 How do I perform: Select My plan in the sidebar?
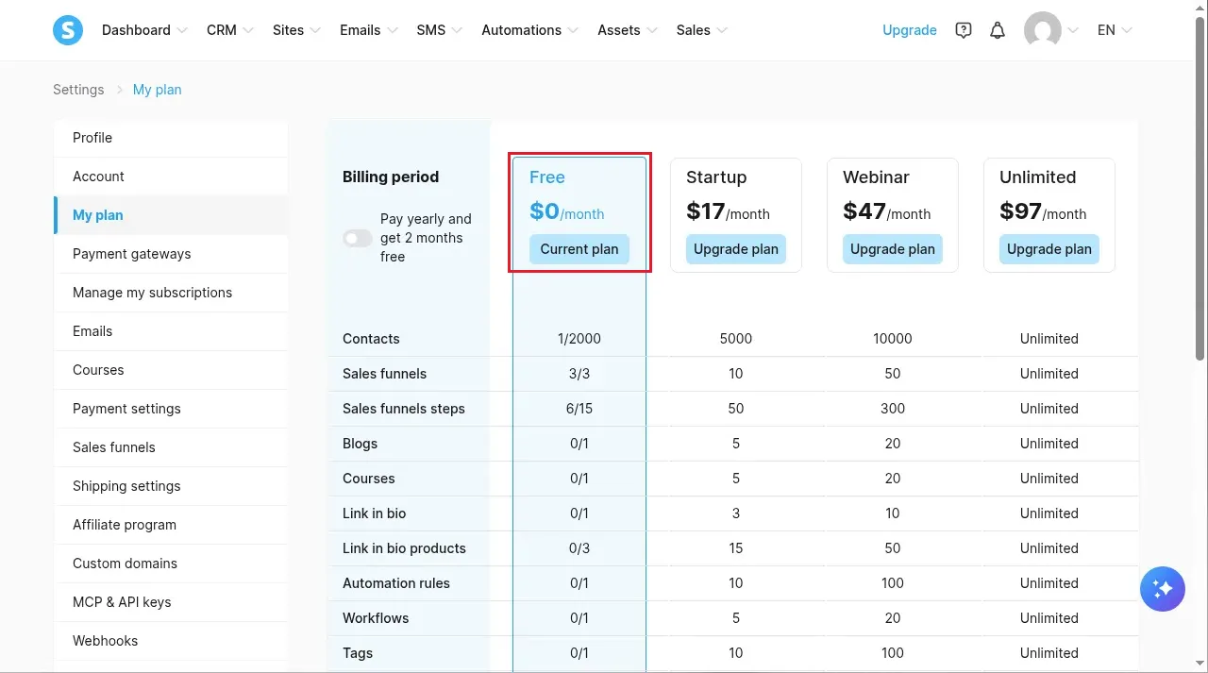[171, 215]
